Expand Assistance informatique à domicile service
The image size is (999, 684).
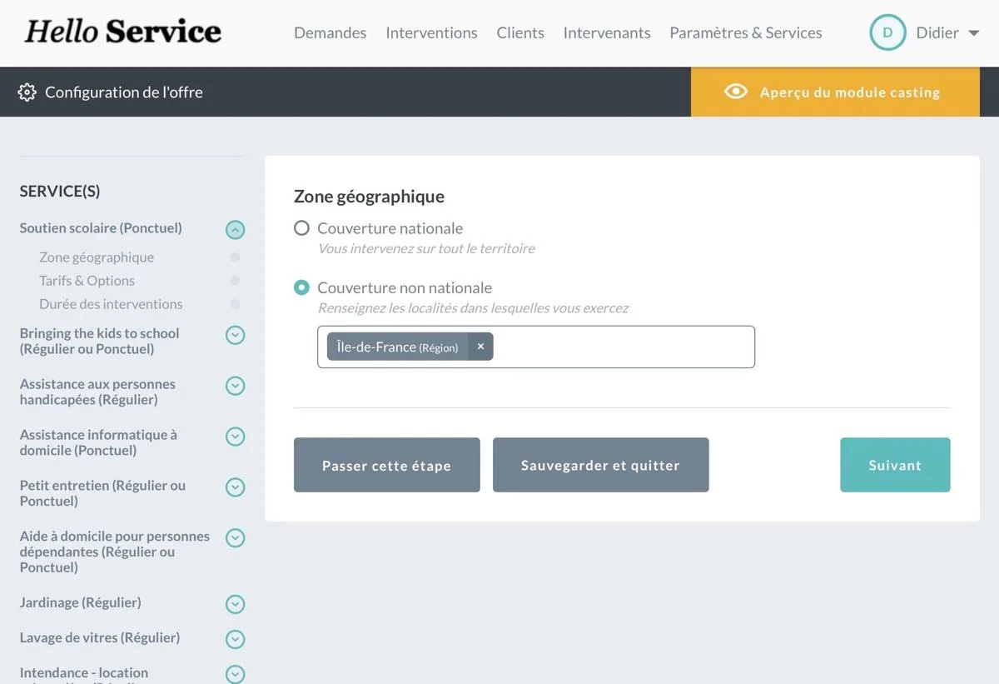pyautogui.click(x=236, y=437)
